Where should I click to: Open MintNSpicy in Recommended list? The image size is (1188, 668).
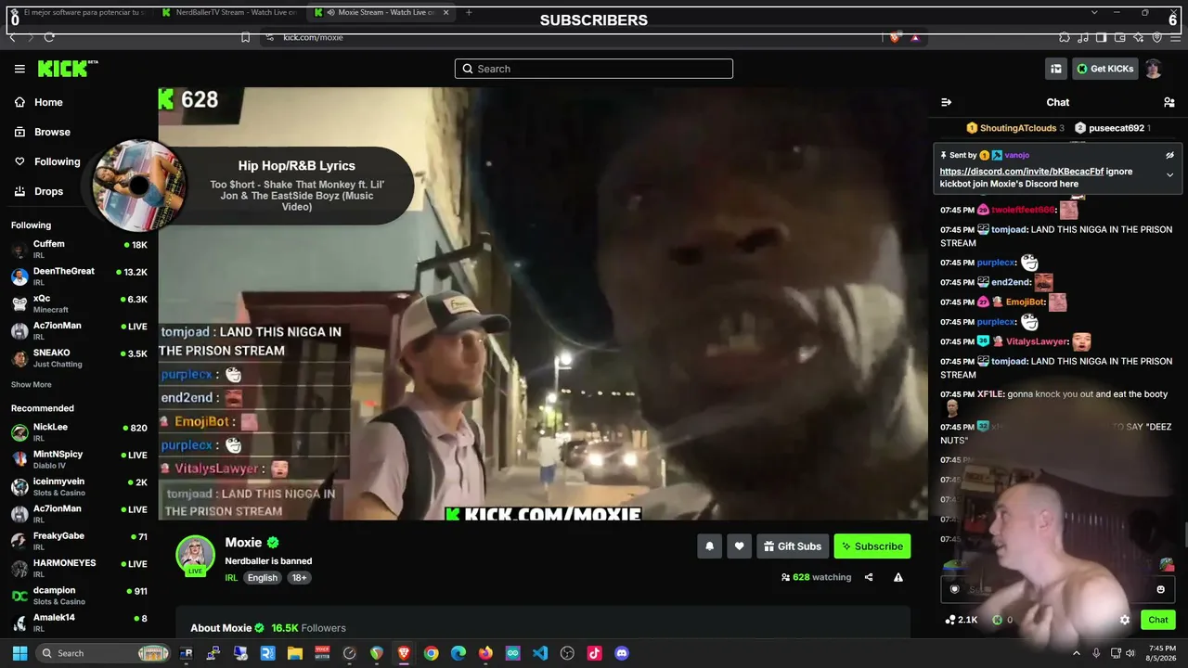(79, 459)
